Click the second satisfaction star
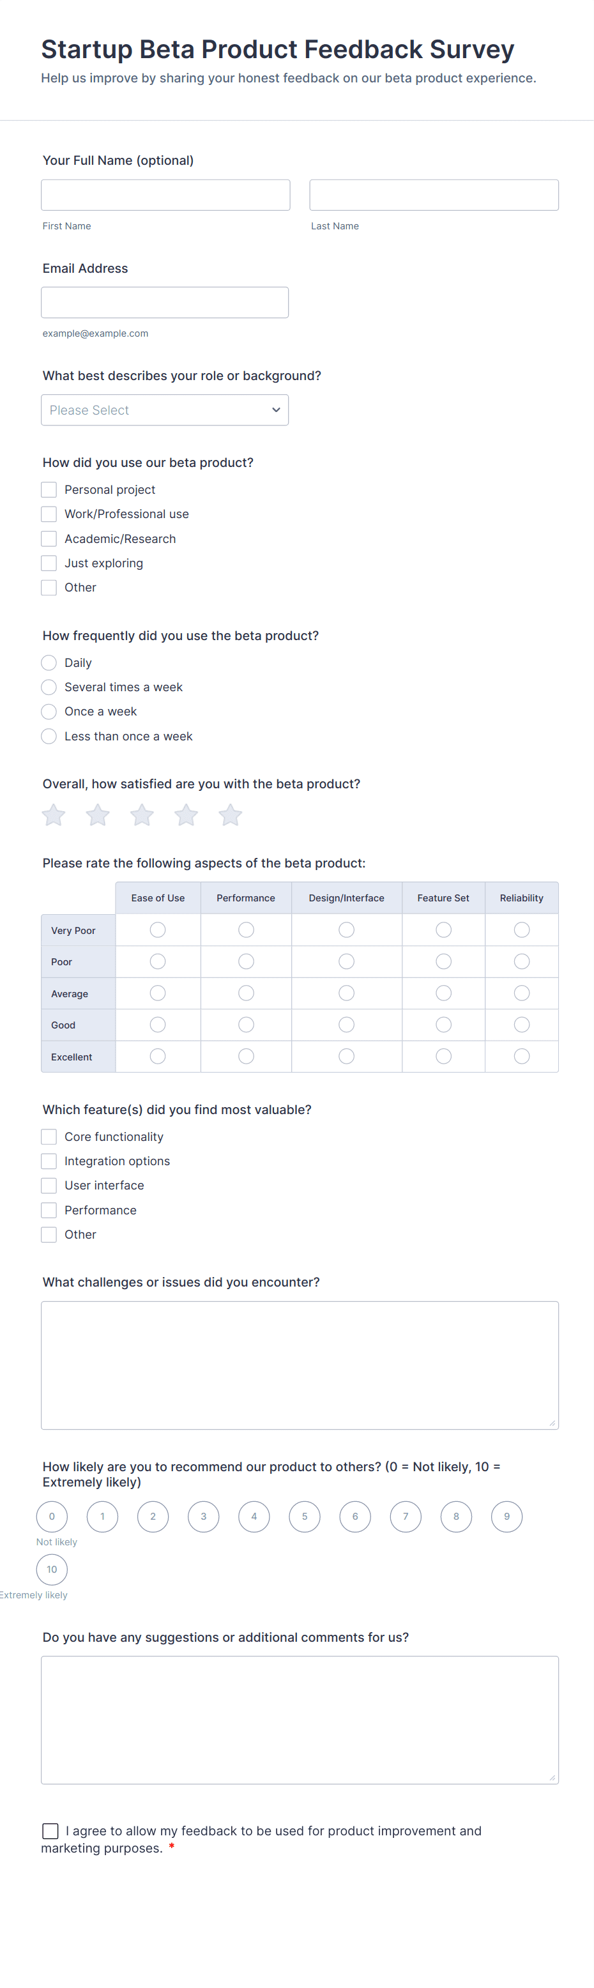The width and height of the screenshot is (594, 1988). [x=98, y=815]
